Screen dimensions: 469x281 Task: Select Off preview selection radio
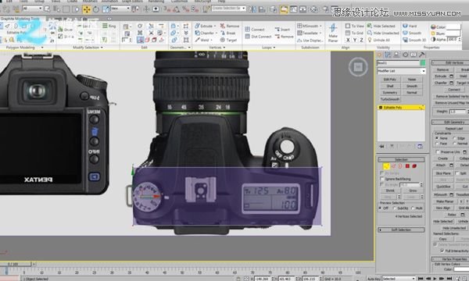pos(381,208)
